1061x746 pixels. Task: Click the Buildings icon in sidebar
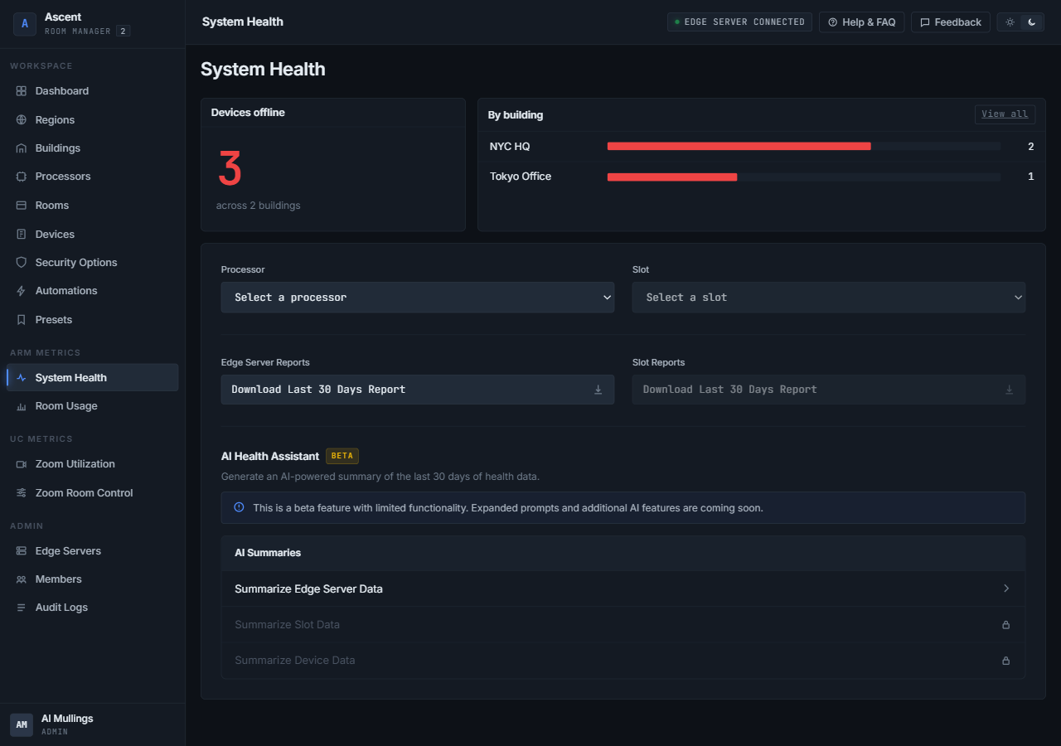pos(22,148)
